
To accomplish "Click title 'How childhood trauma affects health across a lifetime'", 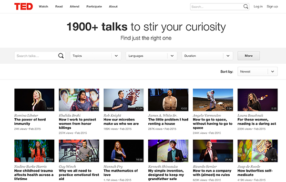I will pos(34,175).
